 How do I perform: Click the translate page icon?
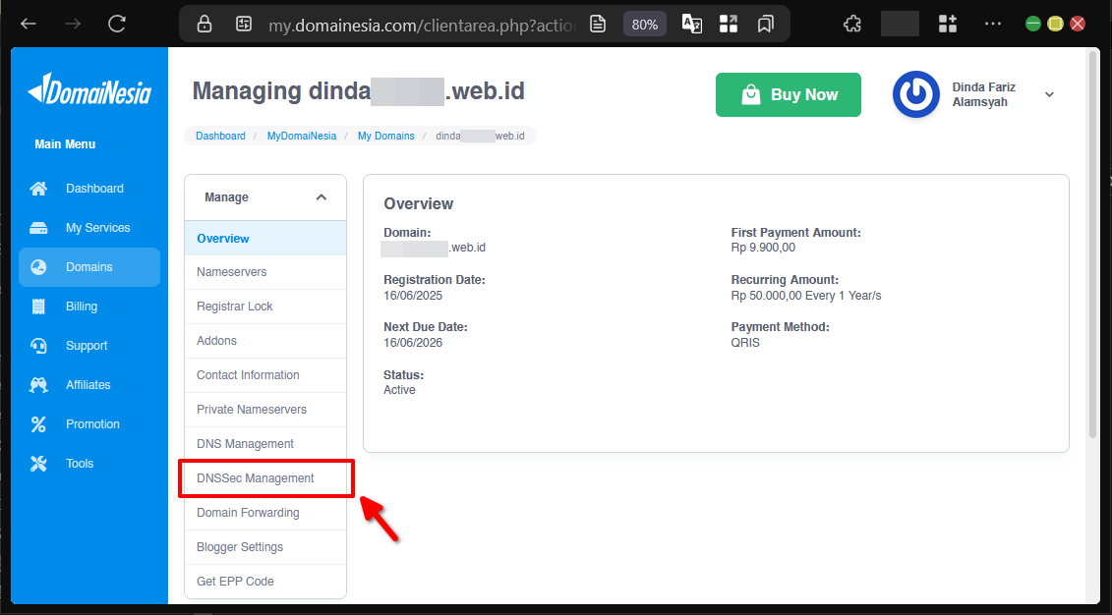click(691, 25)
